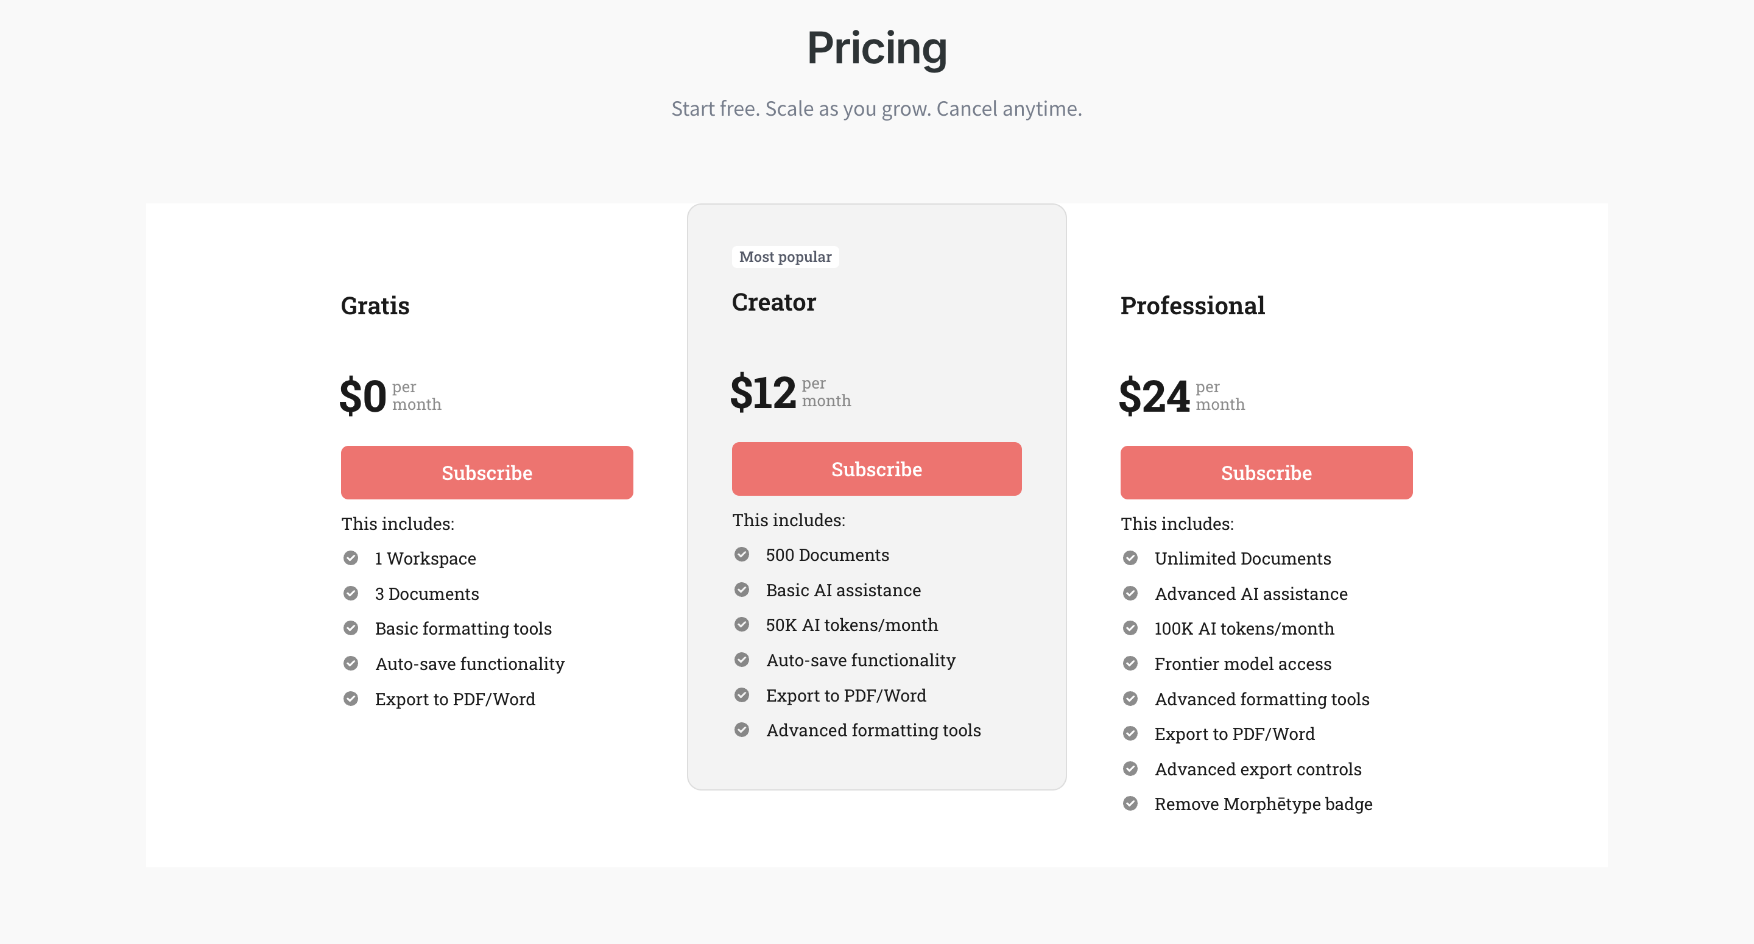Click checkmark icon next to Remove Morphētype badge
The width and height of the screenshot is (1754, 944).
[x=1130, y=804]
